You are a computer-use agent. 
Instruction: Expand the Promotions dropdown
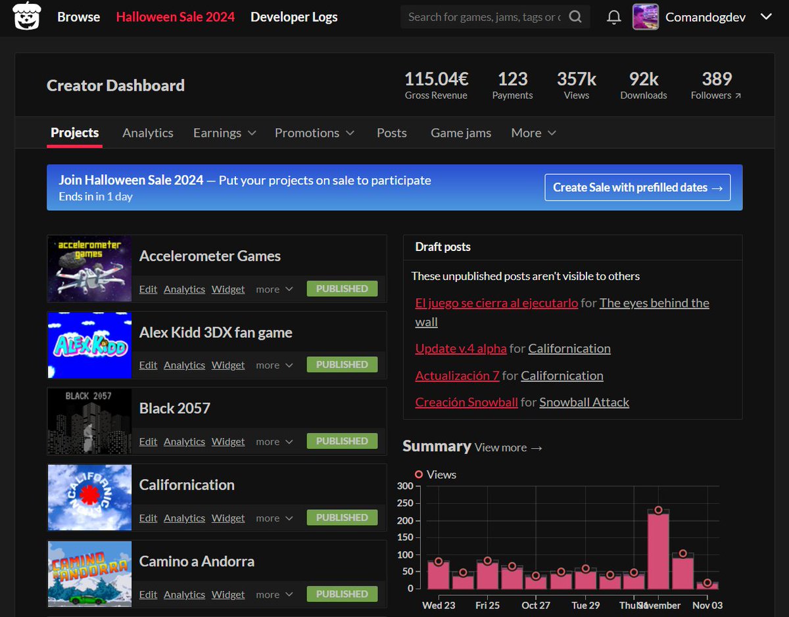pyautogui.click(x=314, y=133)
